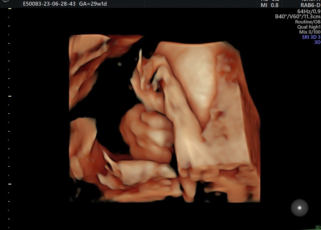The height and width of the screenshot is (230, 321).
Task: Click the 'MI 0.8' mechanical index readout
Action: (269, 5)
